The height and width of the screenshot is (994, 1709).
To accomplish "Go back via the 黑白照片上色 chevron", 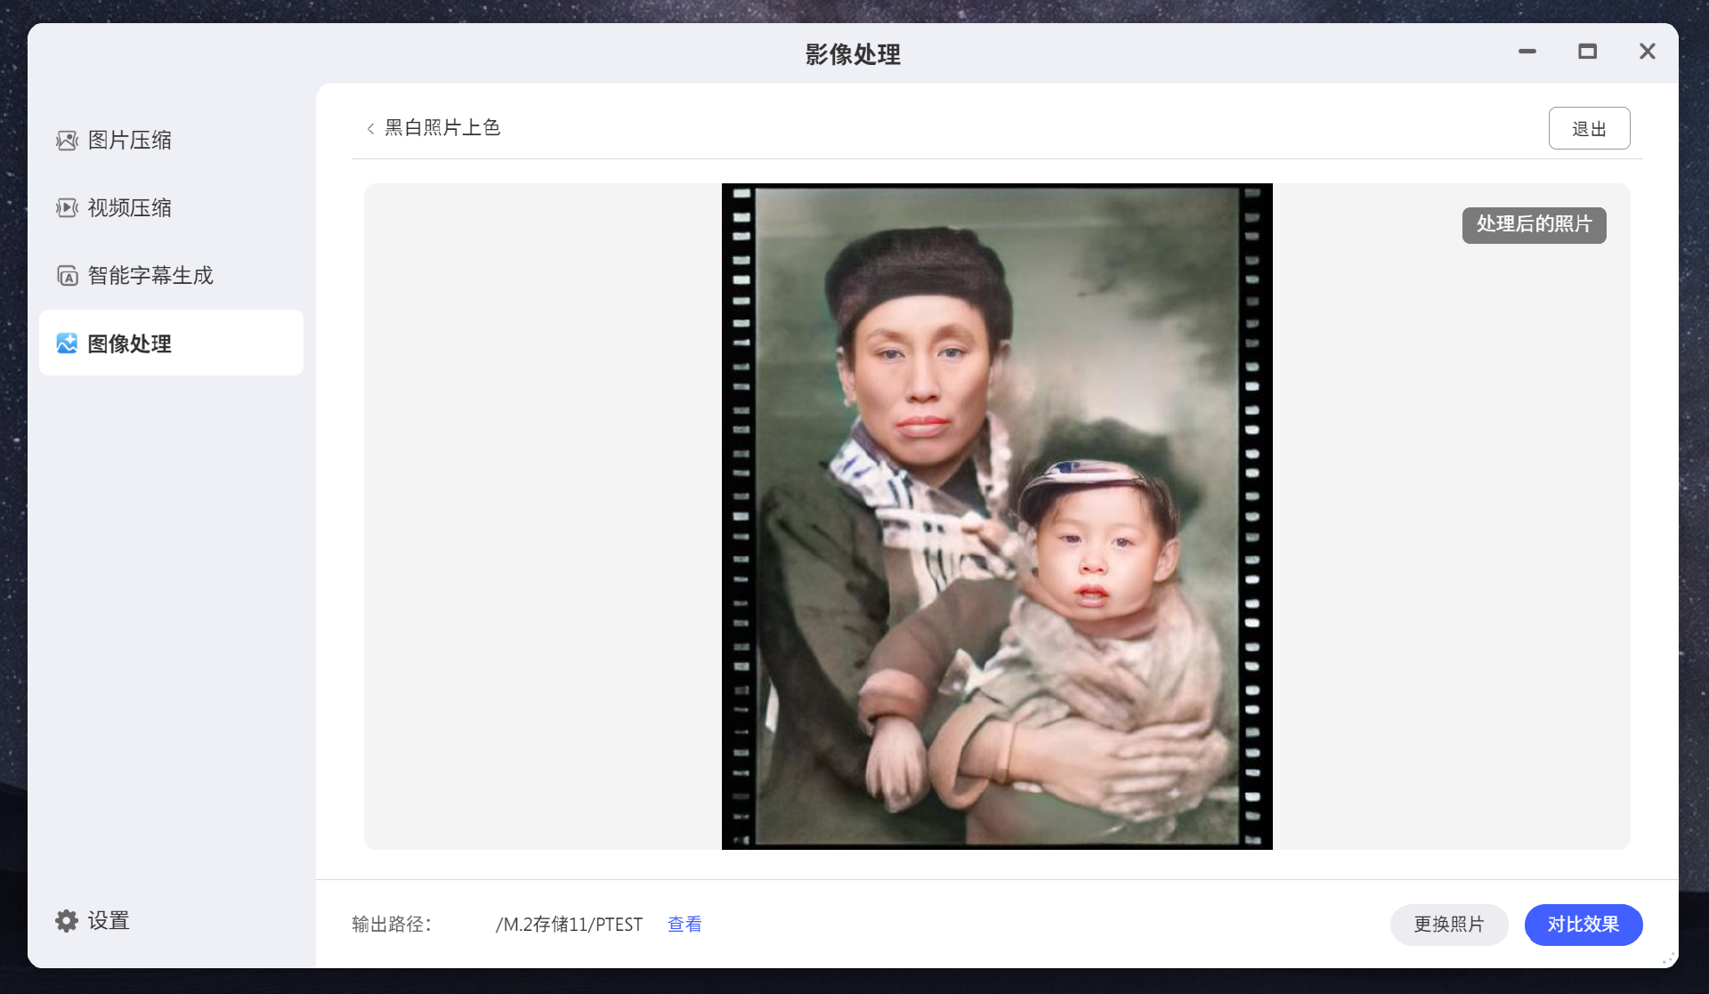I will 370,129.
